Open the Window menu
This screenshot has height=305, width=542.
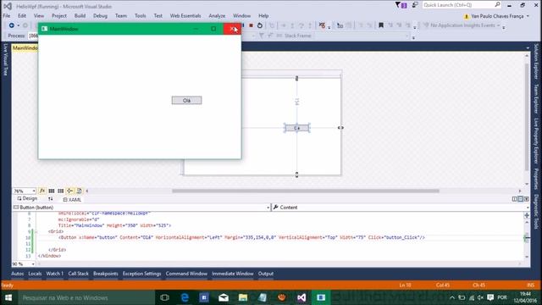click(x=241, y=16)
